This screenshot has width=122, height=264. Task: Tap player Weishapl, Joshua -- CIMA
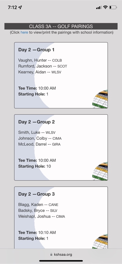(x=42, y=216)
